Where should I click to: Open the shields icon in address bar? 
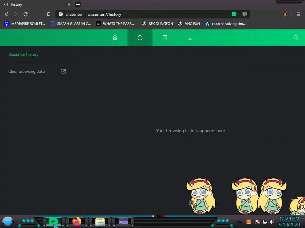pos(245,14)
